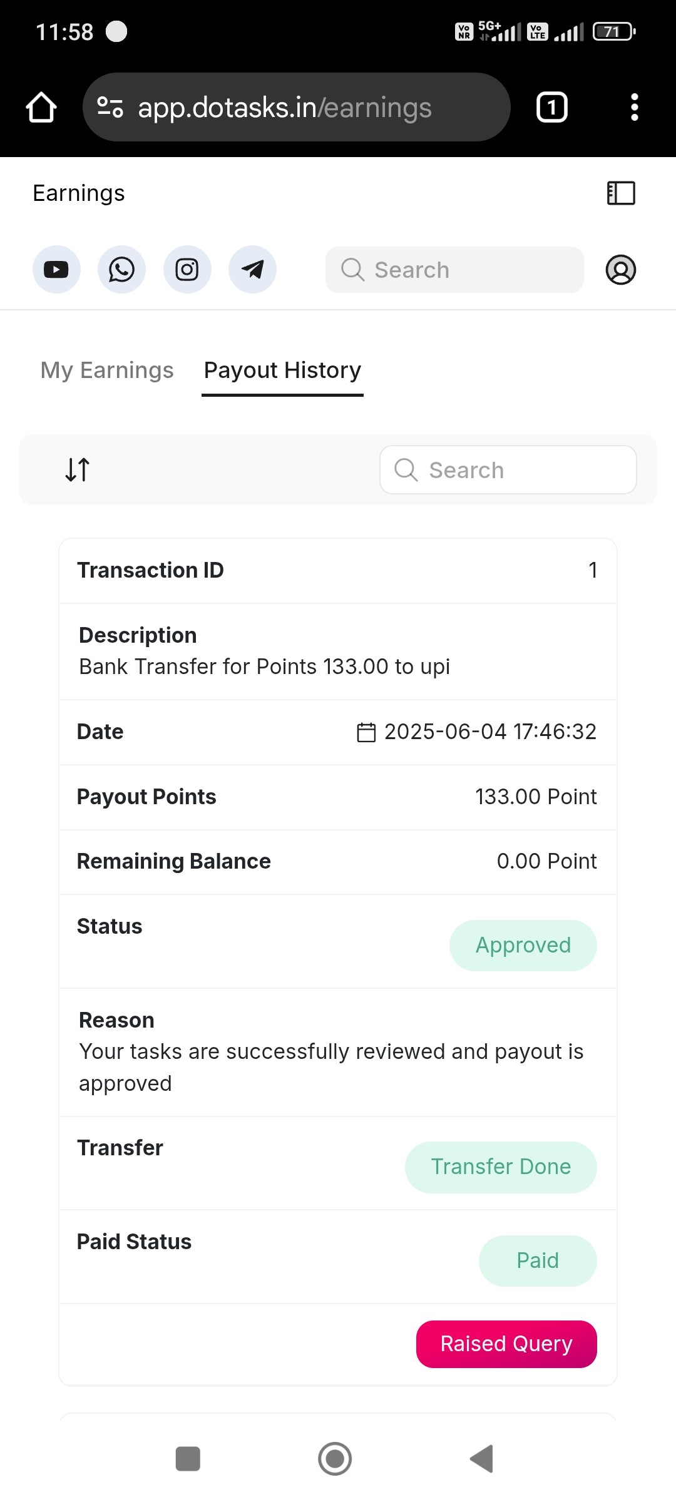Open the Instagram icon link
The image size is (676, 1502).
(x=187, y=270)
